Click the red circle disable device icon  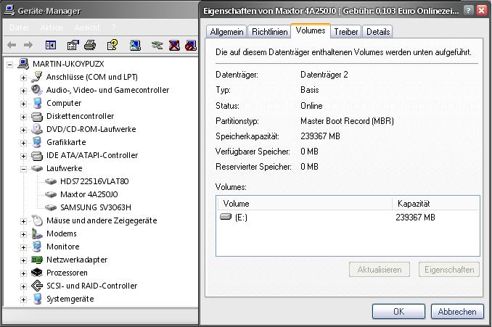191,46
